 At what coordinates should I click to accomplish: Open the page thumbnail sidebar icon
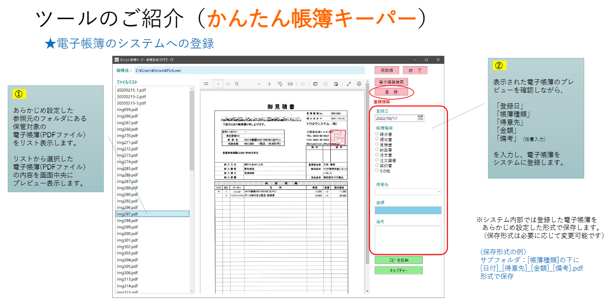(x=206, y=84)
